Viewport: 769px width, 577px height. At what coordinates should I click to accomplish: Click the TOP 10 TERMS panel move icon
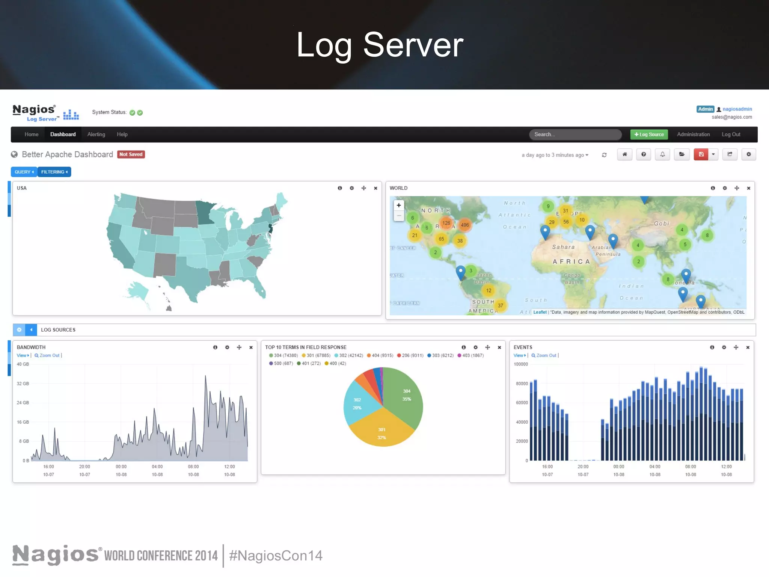pos(488,347)
